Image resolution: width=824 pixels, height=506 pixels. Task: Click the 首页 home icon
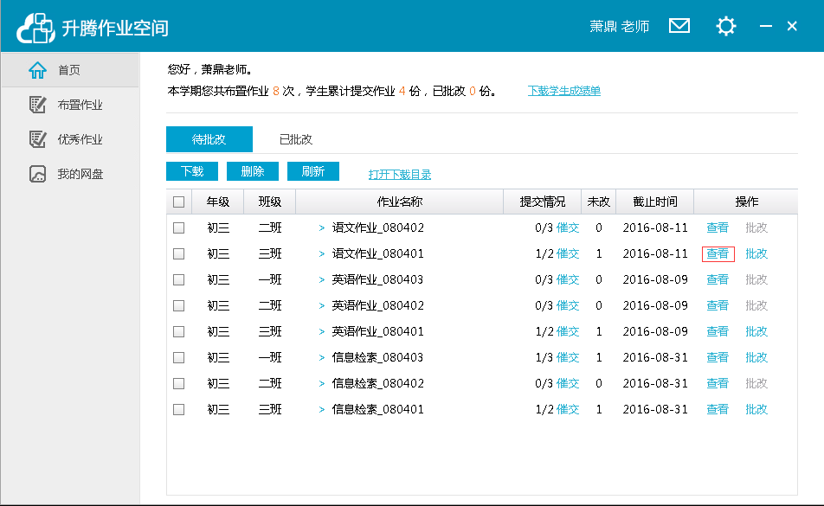pyautogui.click(x=37, y=70)
